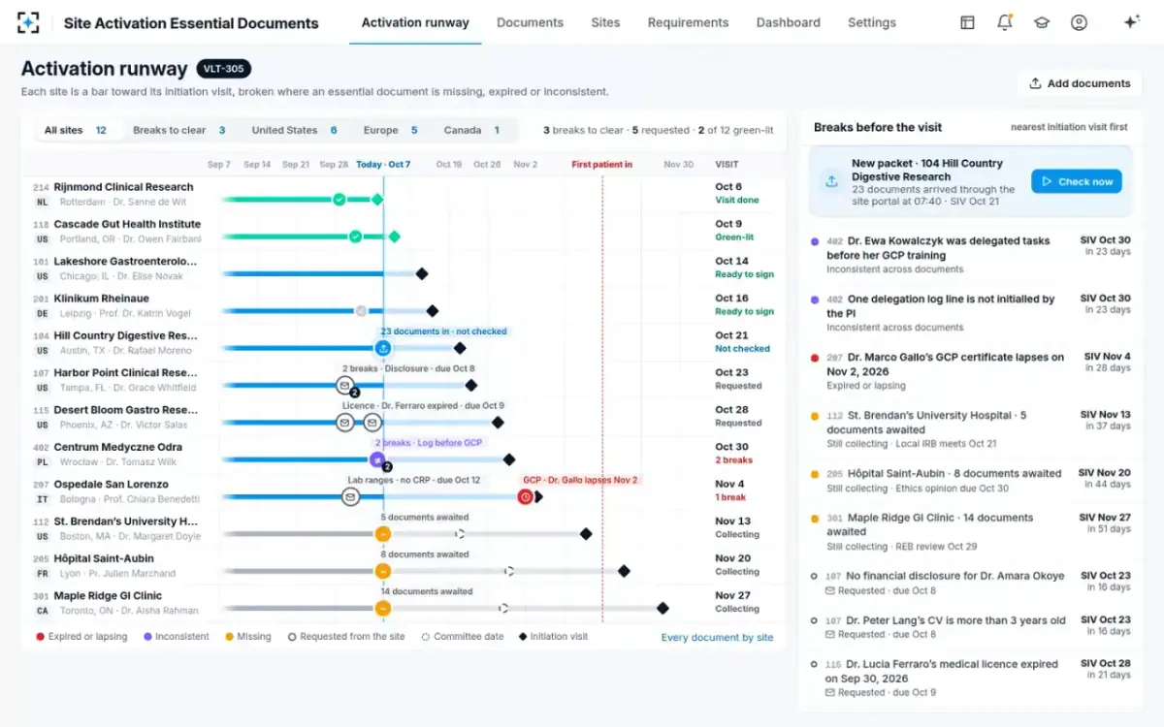The image size is (1164, 727).
Task: Switch to the Sites tab
Action: tap(605, 22)
